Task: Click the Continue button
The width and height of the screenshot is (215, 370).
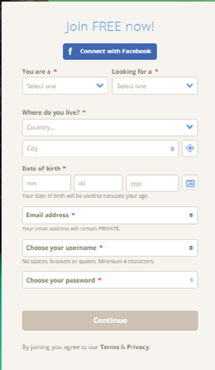Action: coord(110,320)
